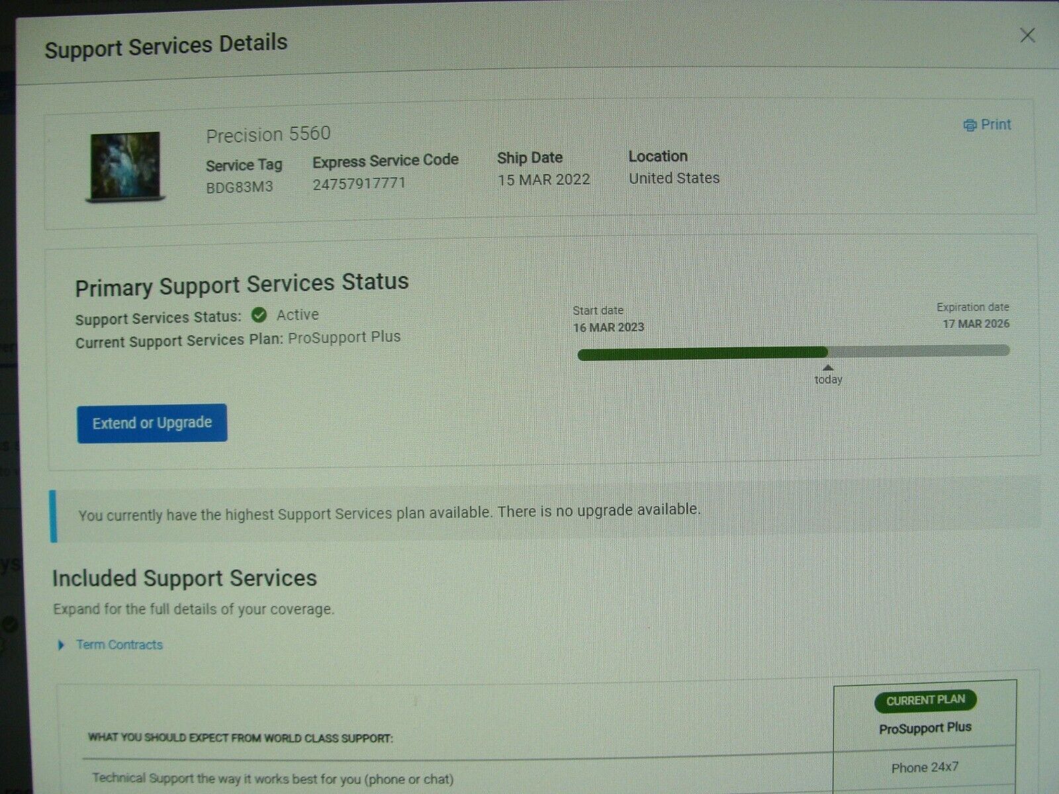The width and height of the screenshot is (1059, 794).
Task: Open the Term Contracts link
Action: tap(119, 644)
